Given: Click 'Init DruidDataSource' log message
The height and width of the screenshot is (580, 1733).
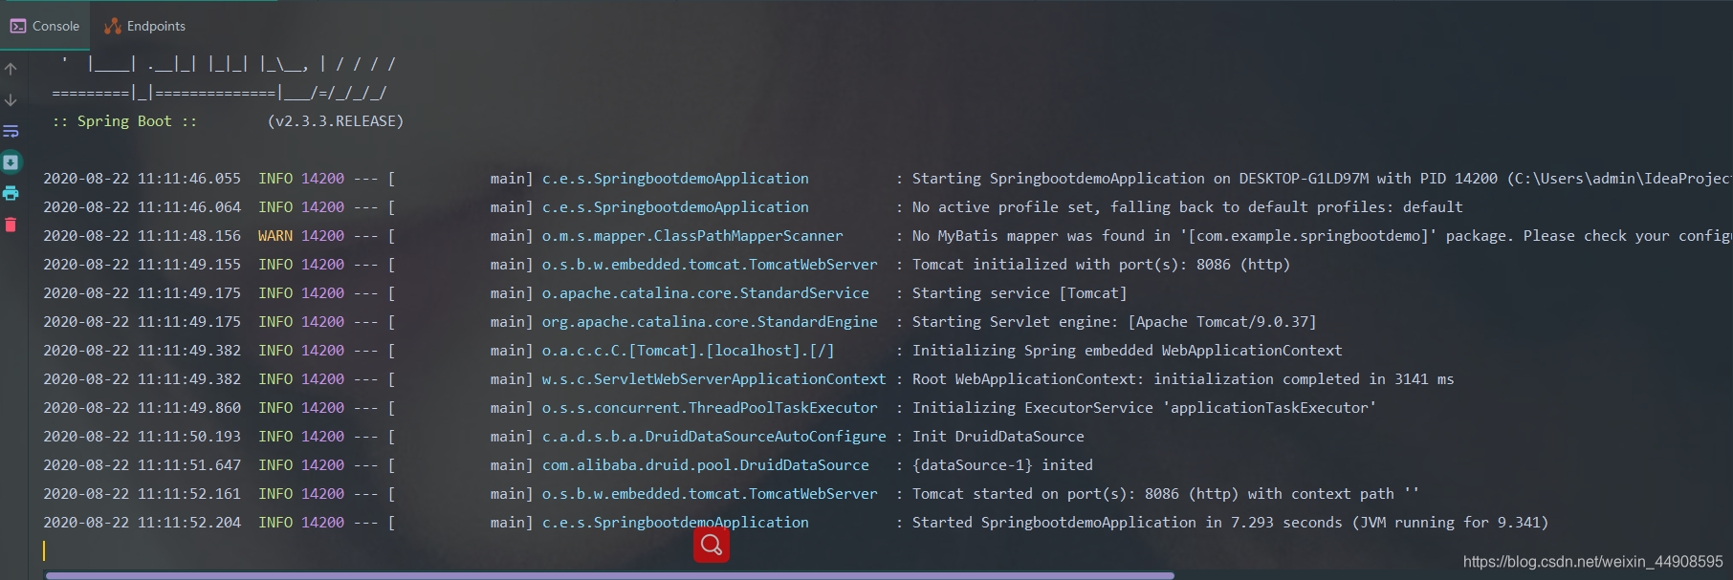Looking at the screenshot, I should [998, 437].
